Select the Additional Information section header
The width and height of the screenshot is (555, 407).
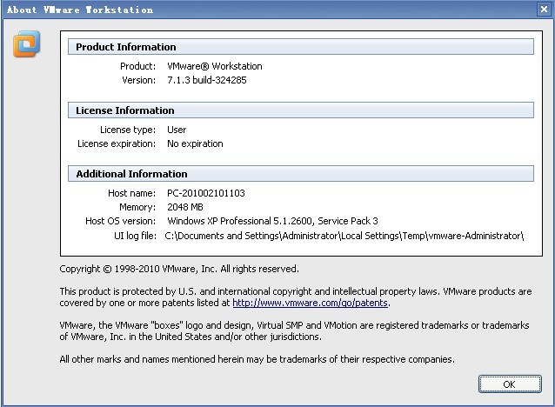pos(131,174)
